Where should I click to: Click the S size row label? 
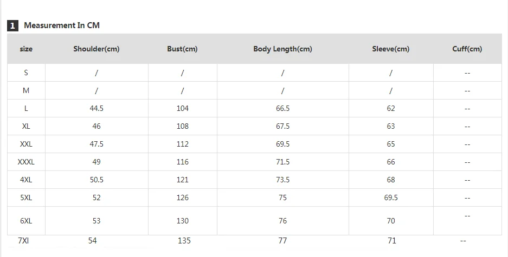pyautogui.click(x=26, y=73)
